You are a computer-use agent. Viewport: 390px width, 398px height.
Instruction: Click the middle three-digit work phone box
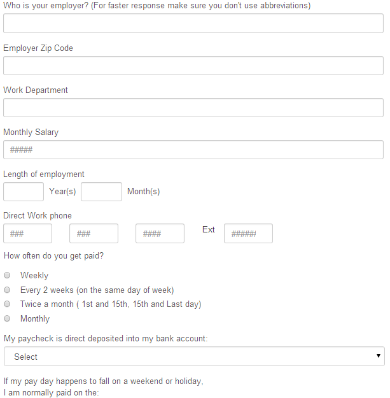[x=94, y=234]
